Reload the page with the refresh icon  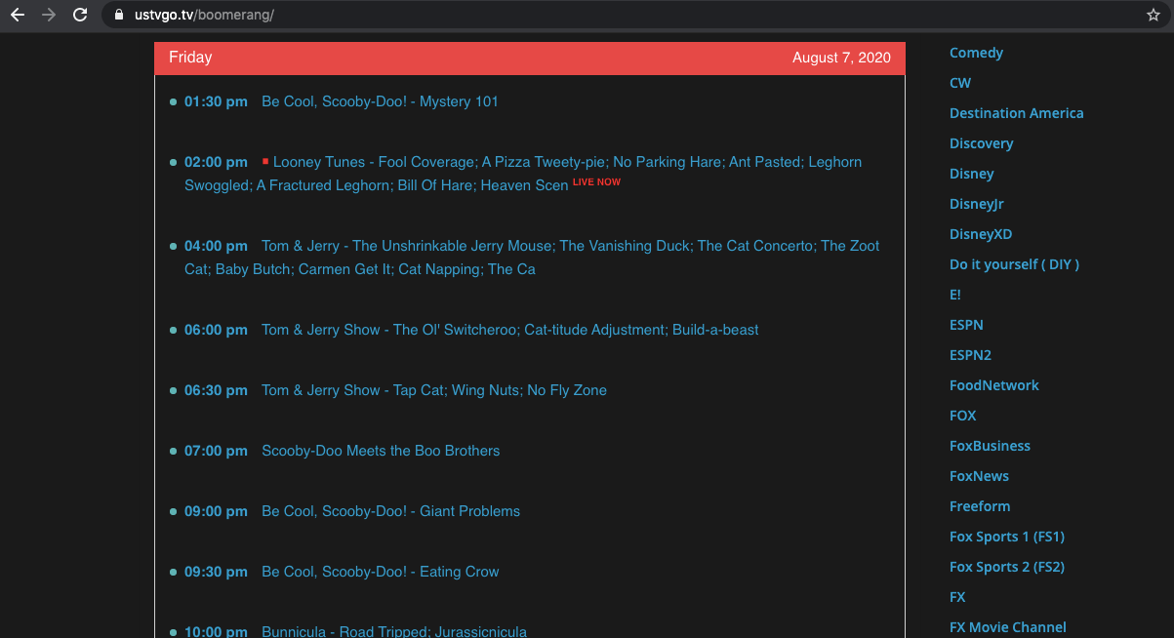point(80,15)
